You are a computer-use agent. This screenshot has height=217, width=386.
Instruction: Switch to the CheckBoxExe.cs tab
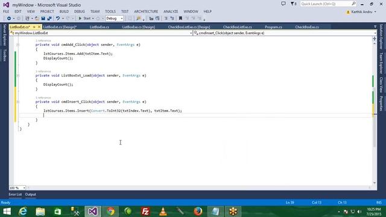click(x=307, y=27)
